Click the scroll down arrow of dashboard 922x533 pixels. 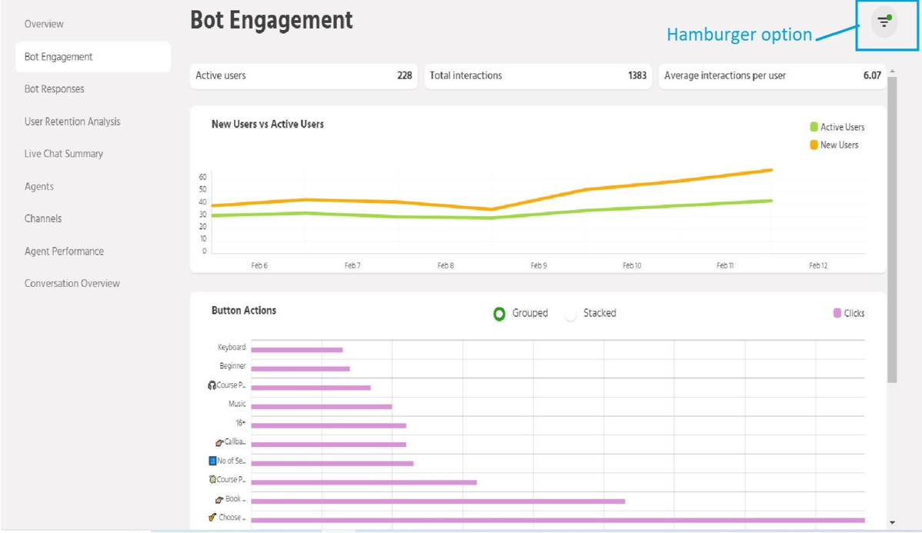point(892,523)
